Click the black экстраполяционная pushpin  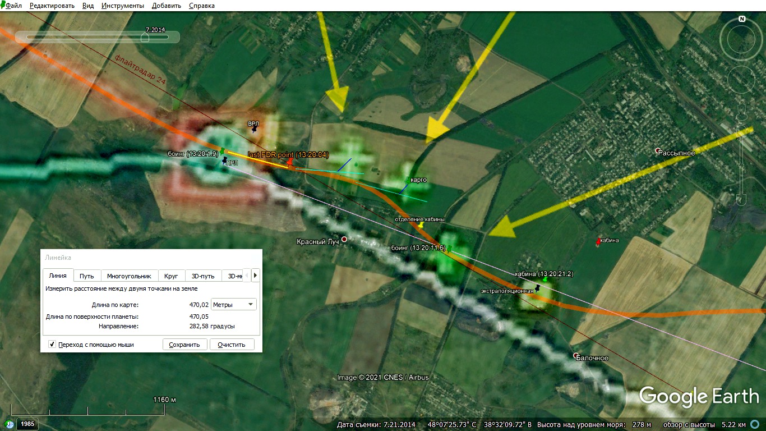tap(537, 287)
